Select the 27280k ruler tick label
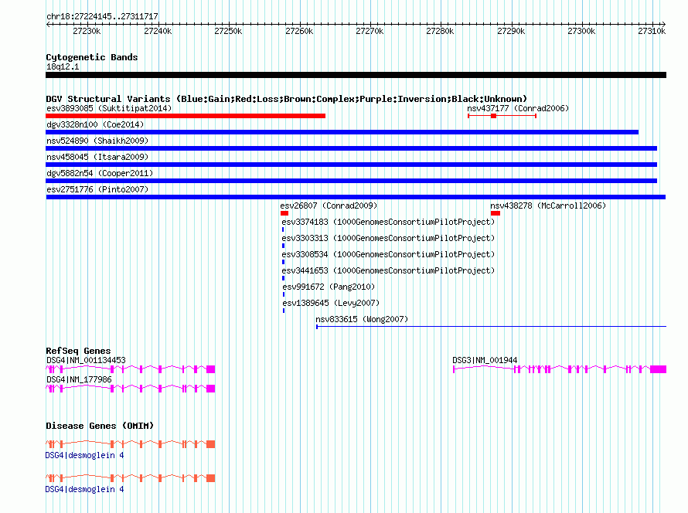Image resolution: width=688 pixels, height=513 pixels. (440, 31)
